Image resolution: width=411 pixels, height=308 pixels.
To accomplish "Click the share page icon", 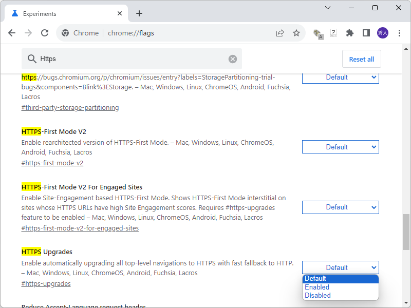I will pyautogui.click(x=280, y=33).
